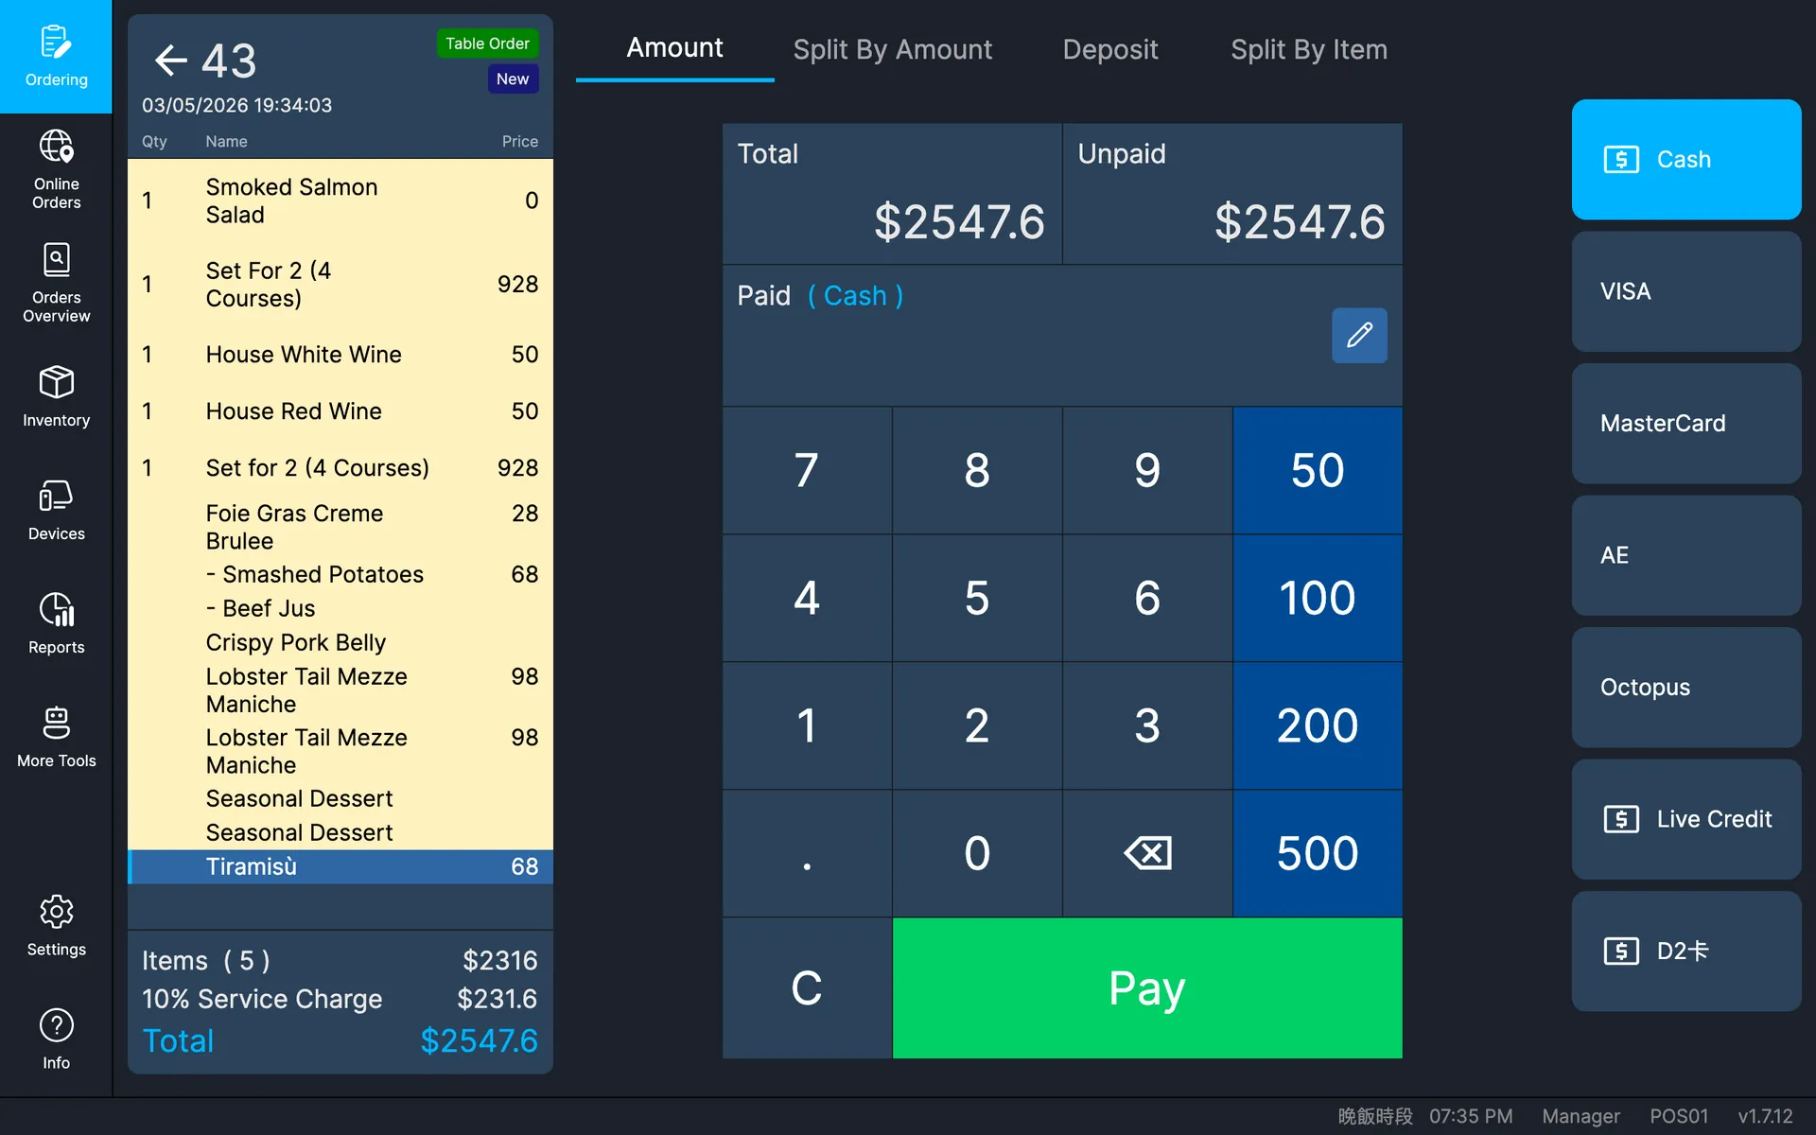Image resolution: width=1816 pixels, height=1135 pixels.
Task: Open the Info help icon
Action: coord(56,1040)
